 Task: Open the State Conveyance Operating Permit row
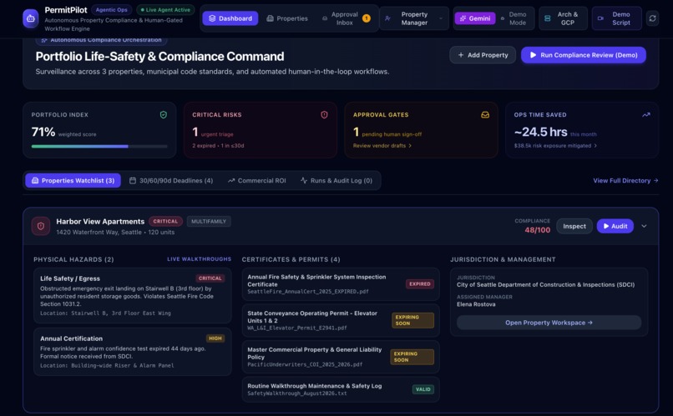pos(341,320)
